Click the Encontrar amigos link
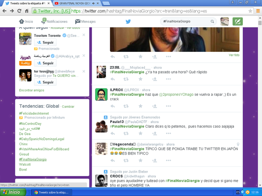This screenshot has height=196, width=262. [32, 90]
